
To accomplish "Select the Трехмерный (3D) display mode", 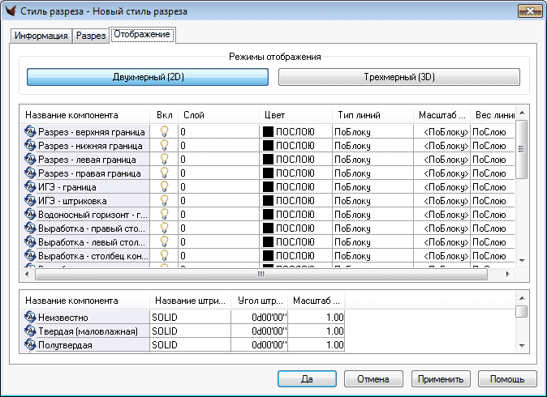I will pyautogui.click(x=398, y=77).
